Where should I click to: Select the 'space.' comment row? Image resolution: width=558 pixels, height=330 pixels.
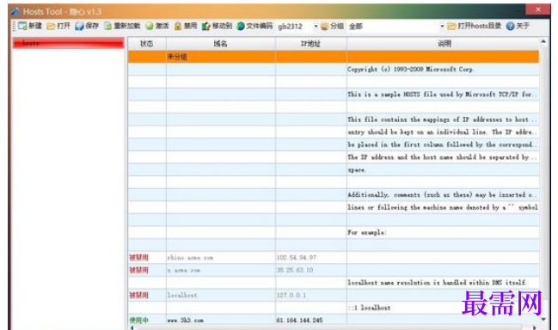[334, 169]
